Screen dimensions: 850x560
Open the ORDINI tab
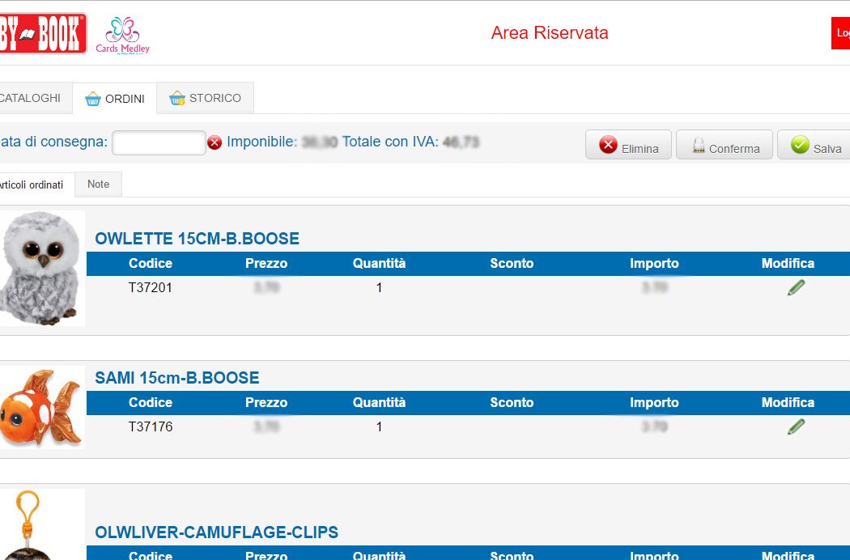pos(115,99)
